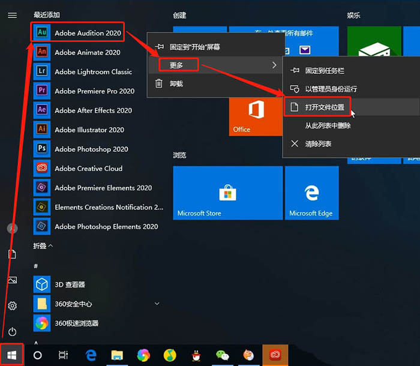Click the user account avatar
This screenshot has height=366, width=420.
click(13, 229)
